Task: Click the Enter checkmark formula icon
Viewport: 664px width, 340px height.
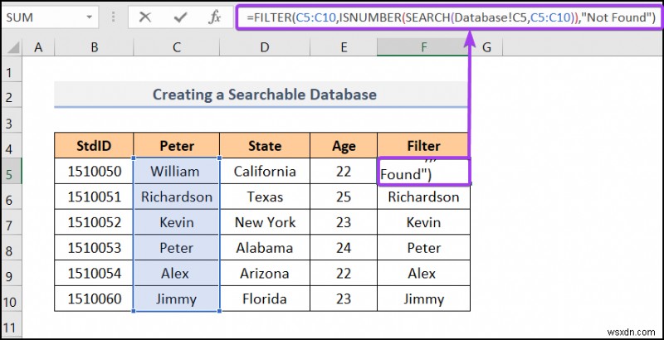Action: tap(178, 17)
